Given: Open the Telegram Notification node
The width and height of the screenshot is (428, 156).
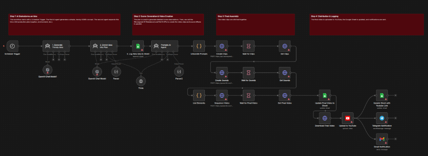Looking at the screenshot, I should 382,118.
